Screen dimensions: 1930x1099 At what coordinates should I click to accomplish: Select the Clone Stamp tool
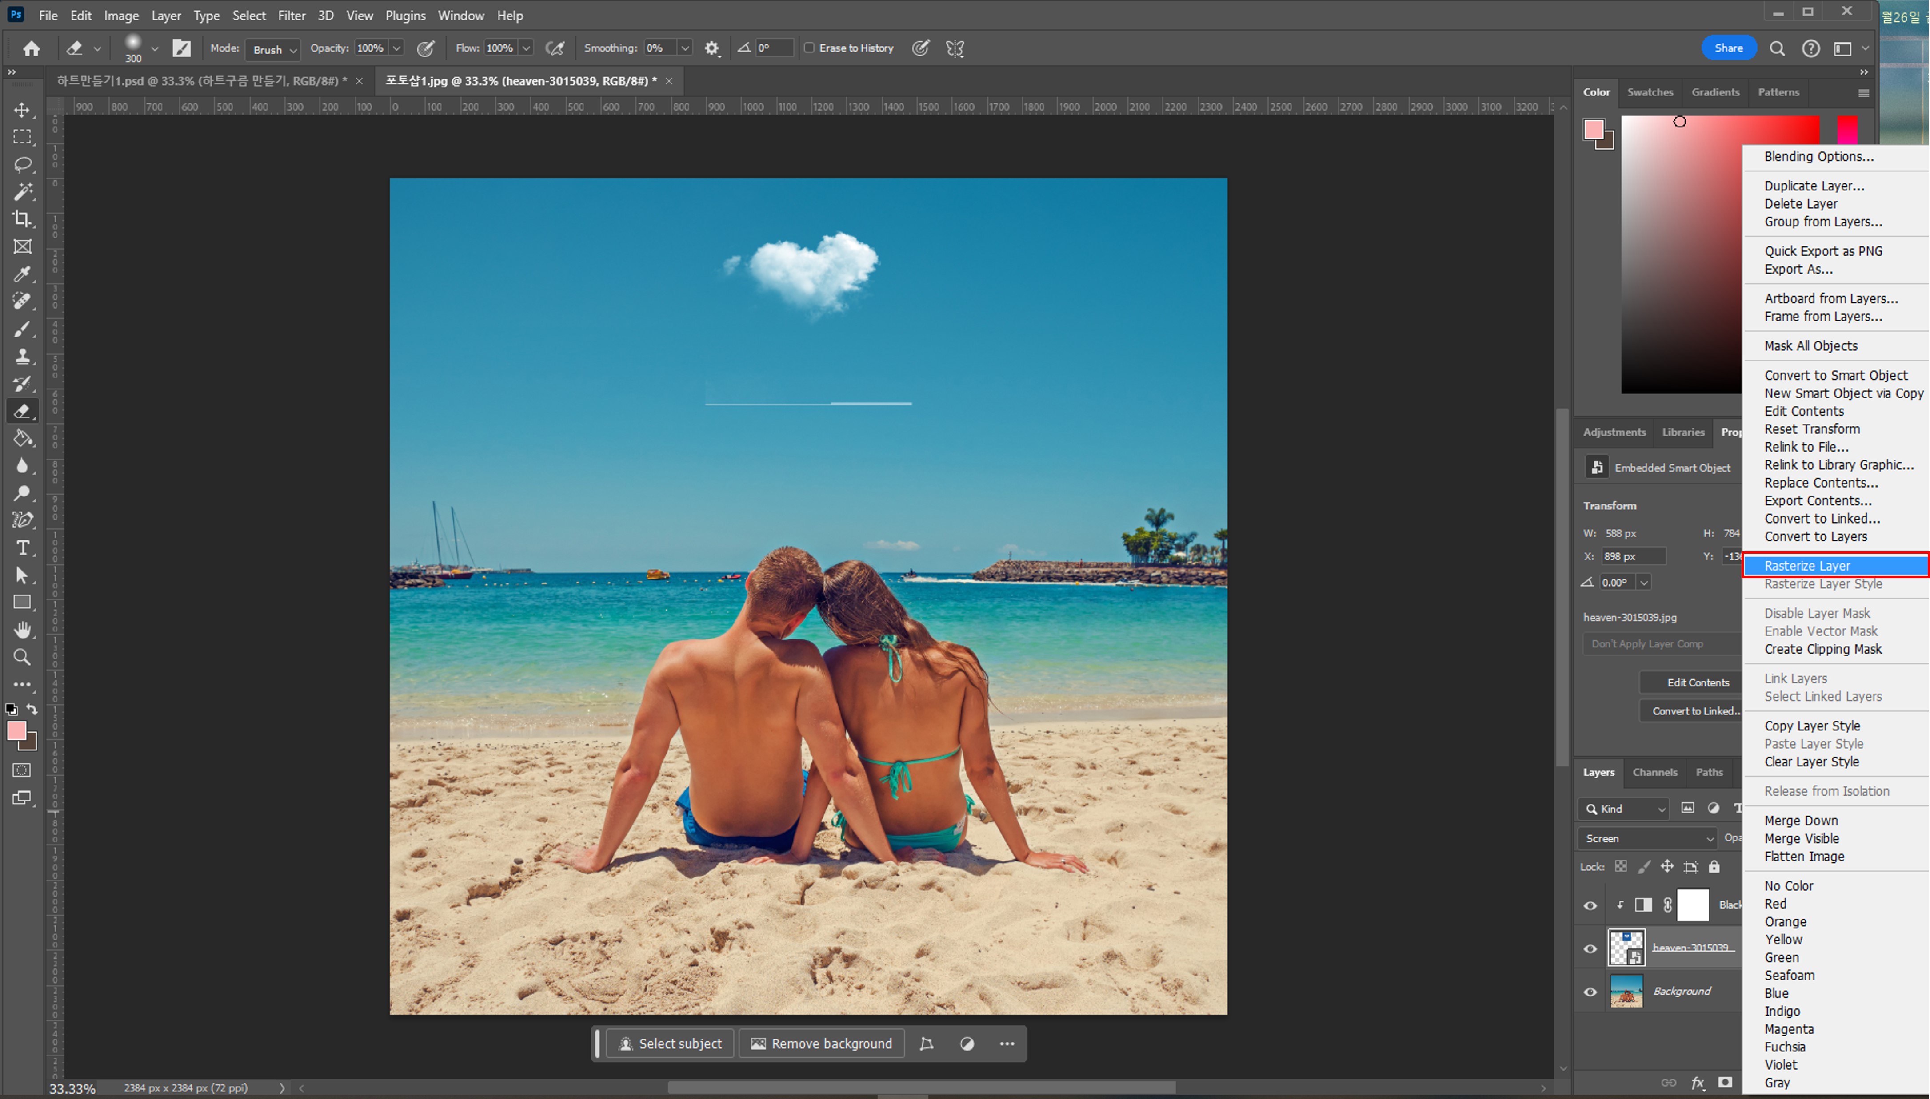[22, 356]
